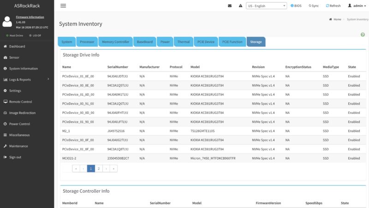
Task: Click the Firmware Information link
Action: coord(30,17)
